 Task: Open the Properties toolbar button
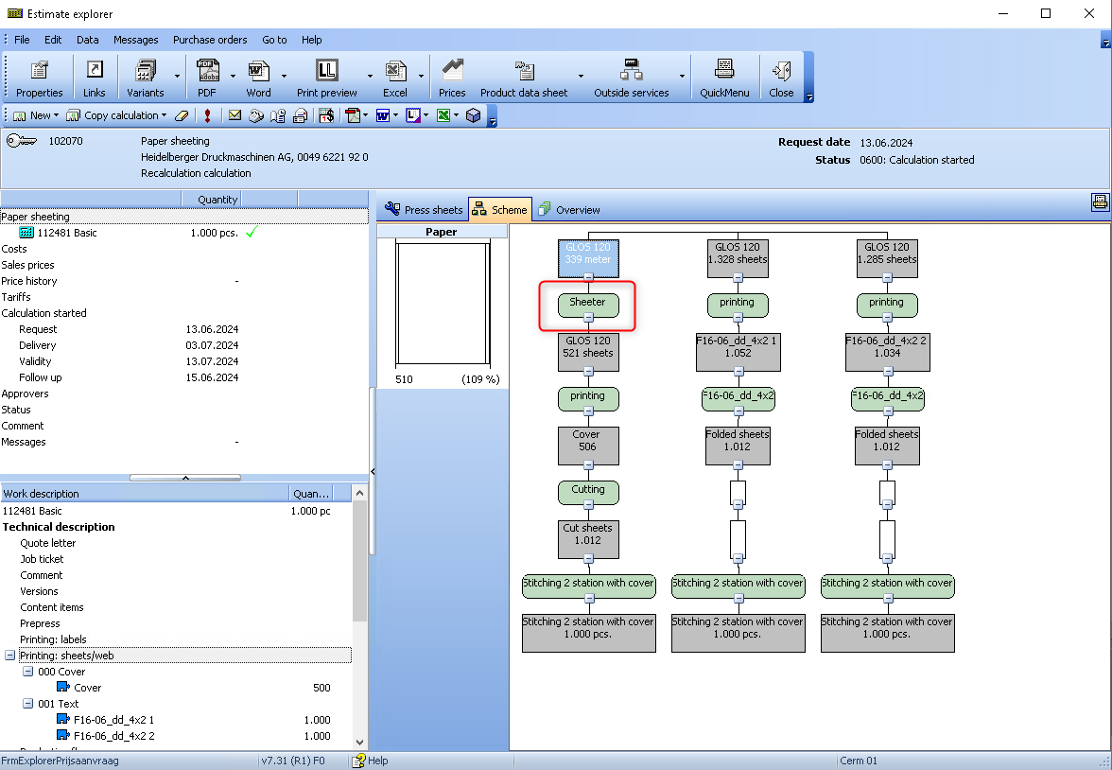click(39, 78)
